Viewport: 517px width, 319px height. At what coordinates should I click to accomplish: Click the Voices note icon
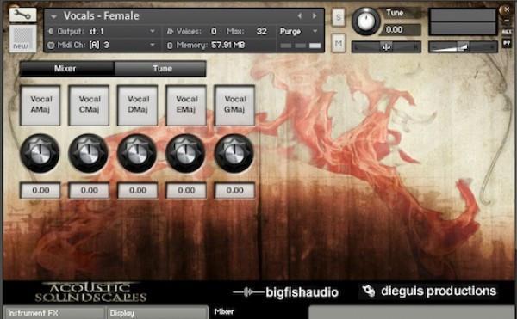170,31
